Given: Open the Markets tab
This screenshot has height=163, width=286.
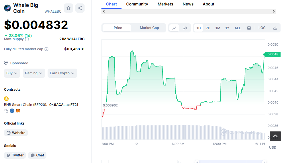Looking at the screenshot, I should tap(165, 4).
